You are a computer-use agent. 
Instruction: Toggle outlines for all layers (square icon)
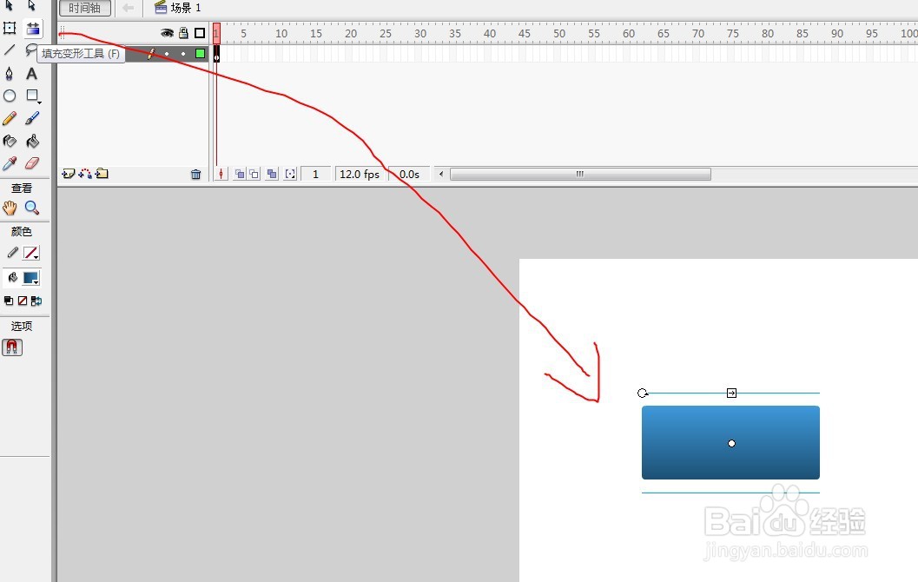coord(200,33)
